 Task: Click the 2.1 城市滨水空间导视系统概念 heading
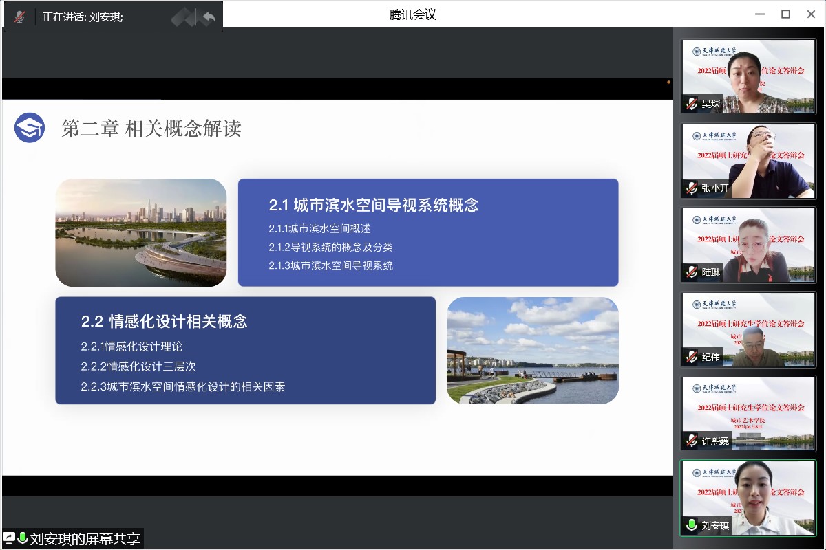point(373,205)
